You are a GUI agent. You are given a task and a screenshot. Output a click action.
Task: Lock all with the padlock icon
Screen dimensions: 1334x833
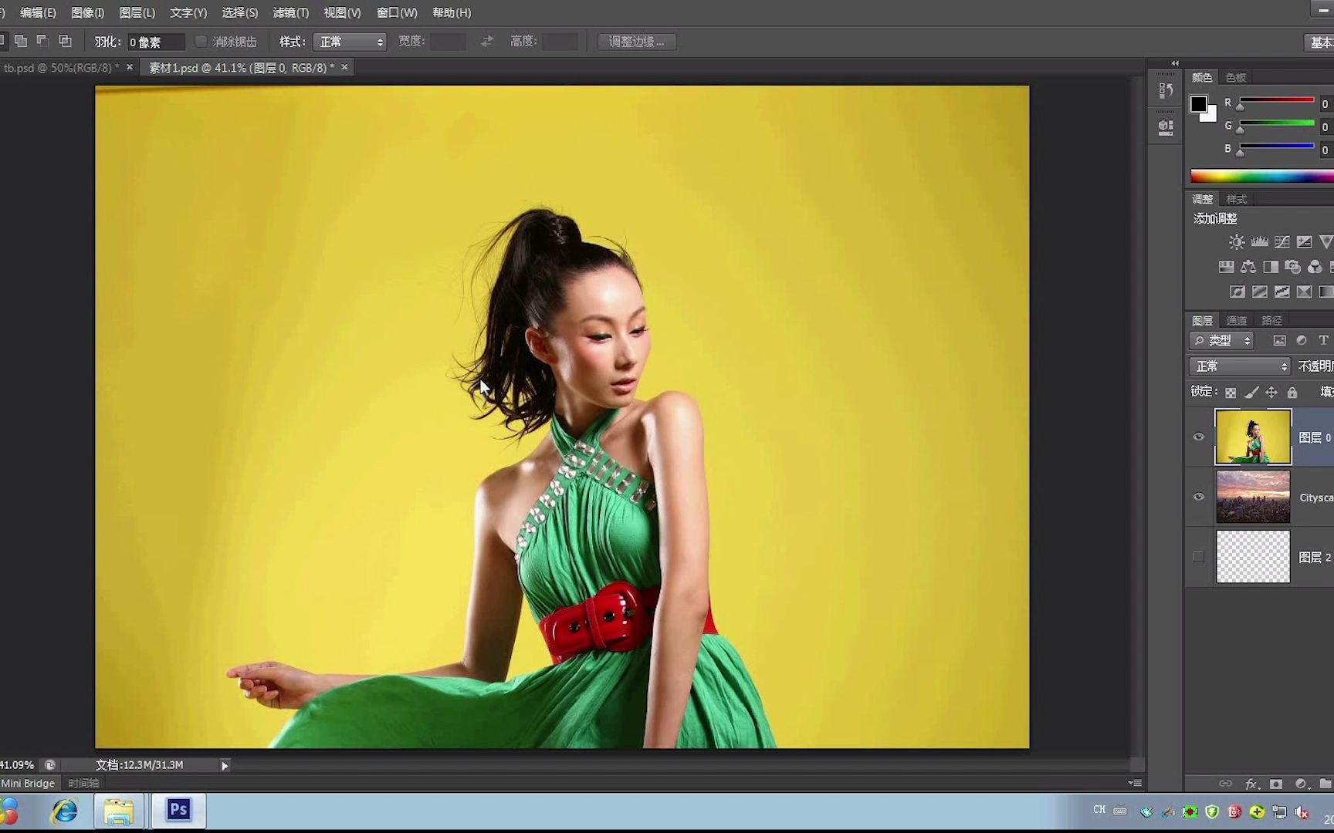(x=1292, y=393)
